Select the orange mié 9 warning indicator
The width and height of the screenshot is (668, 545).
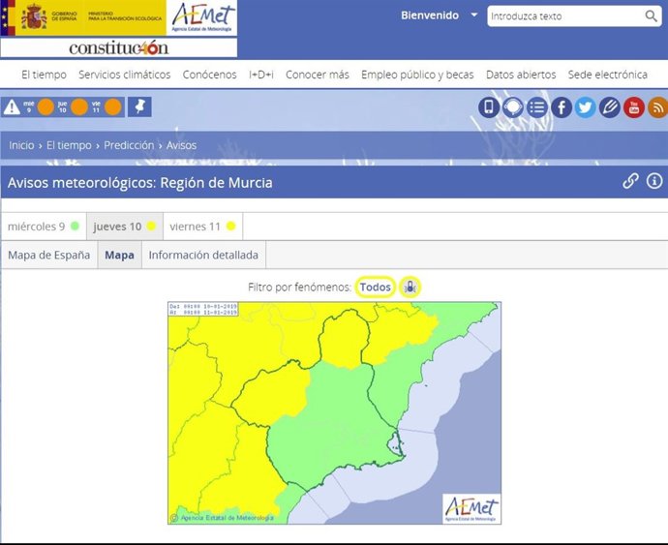(x=46, y=106)
